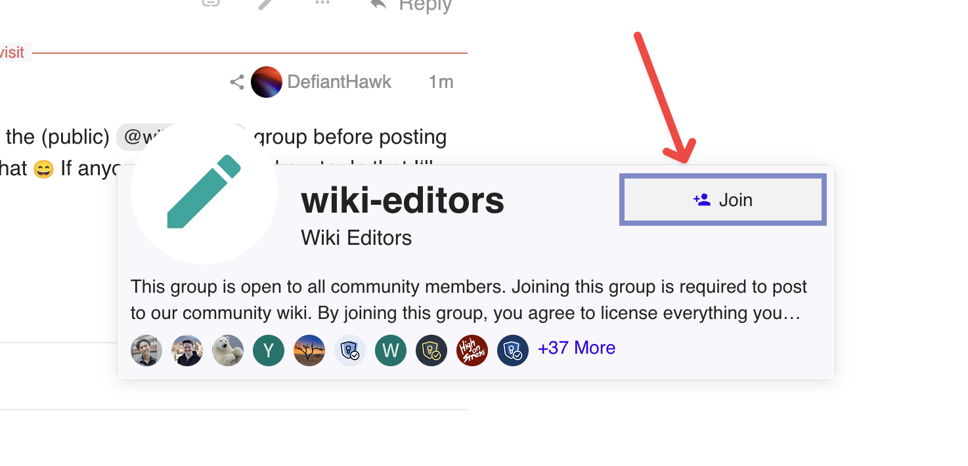The image size is (968, 466).
Task: Click the sunset tree member avatar
Action: click(x=309, y=350)
